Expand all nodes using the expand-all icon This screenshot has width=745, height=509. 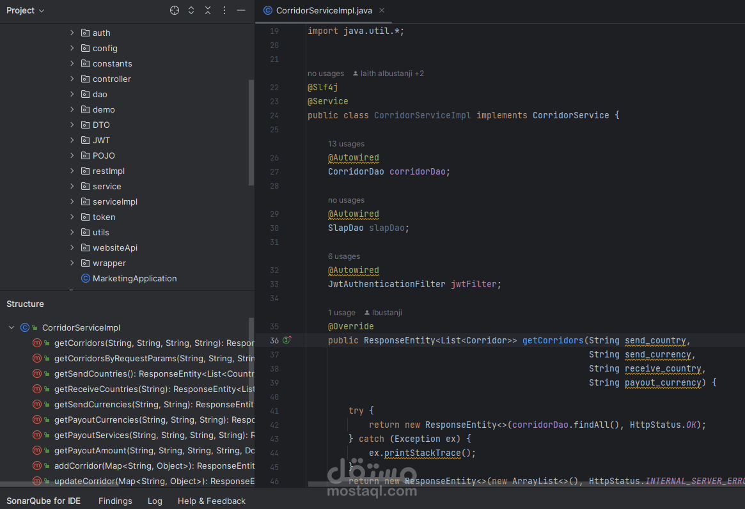191,10
